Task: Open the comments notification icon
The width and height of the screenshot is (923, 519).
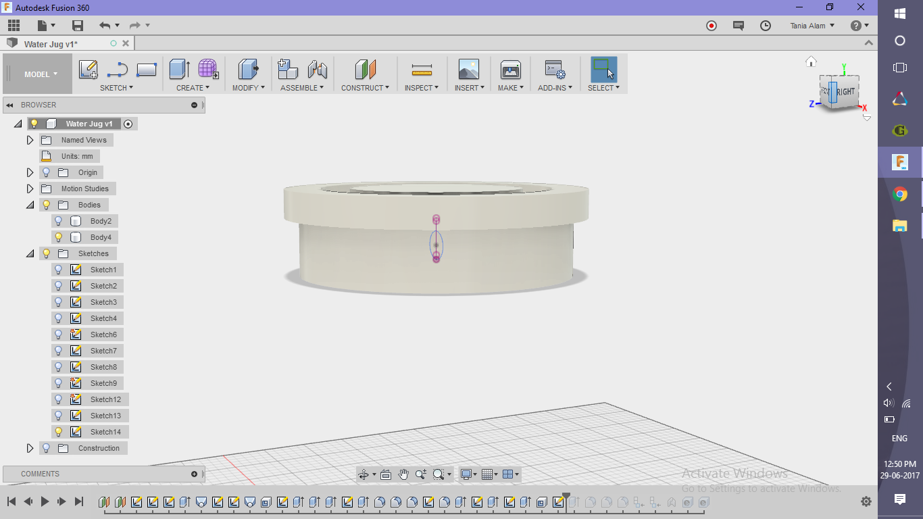Action: point(739,26)
